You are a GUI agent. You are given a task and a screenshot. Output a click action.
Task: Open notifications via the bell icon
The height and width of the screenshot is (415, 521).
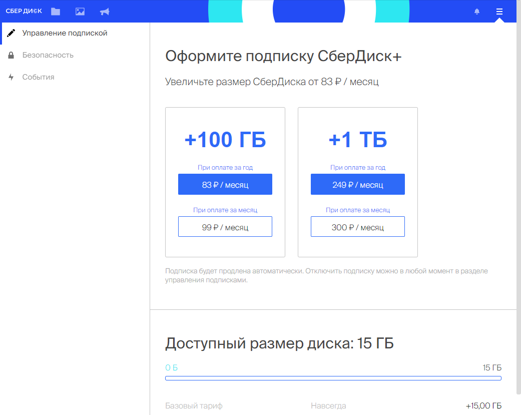click(477, 11)
